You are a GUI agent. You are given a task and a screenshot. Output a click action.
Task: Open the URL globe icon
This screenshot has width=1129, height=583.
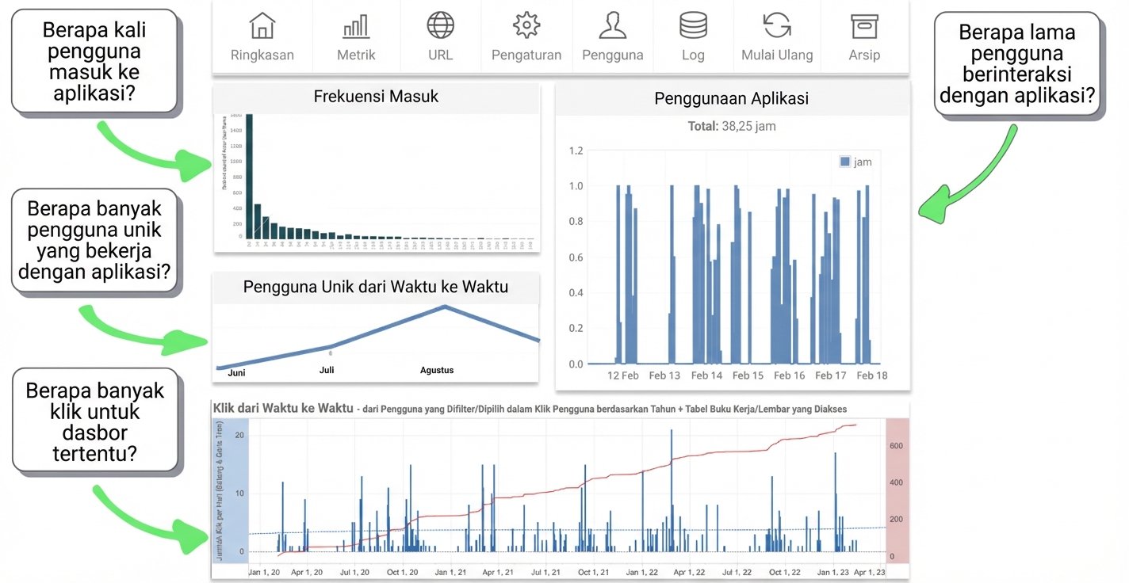pyautogui.click(x=441, y=25)
